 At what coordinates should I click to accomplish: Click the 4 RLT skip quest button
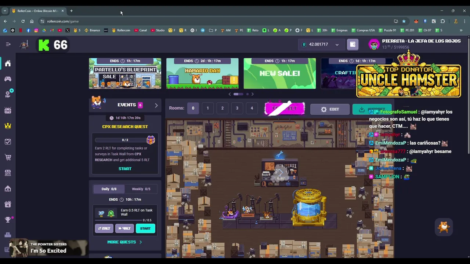tap(124, 228)
